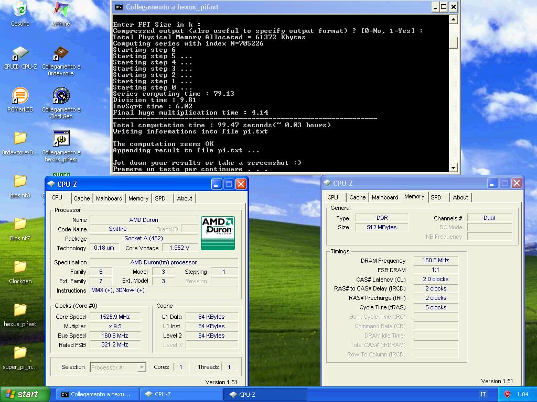Click the Rated FSB 321.2 MHz value
The height and width of the screenshot is (402, 537).
coord(115,344)
